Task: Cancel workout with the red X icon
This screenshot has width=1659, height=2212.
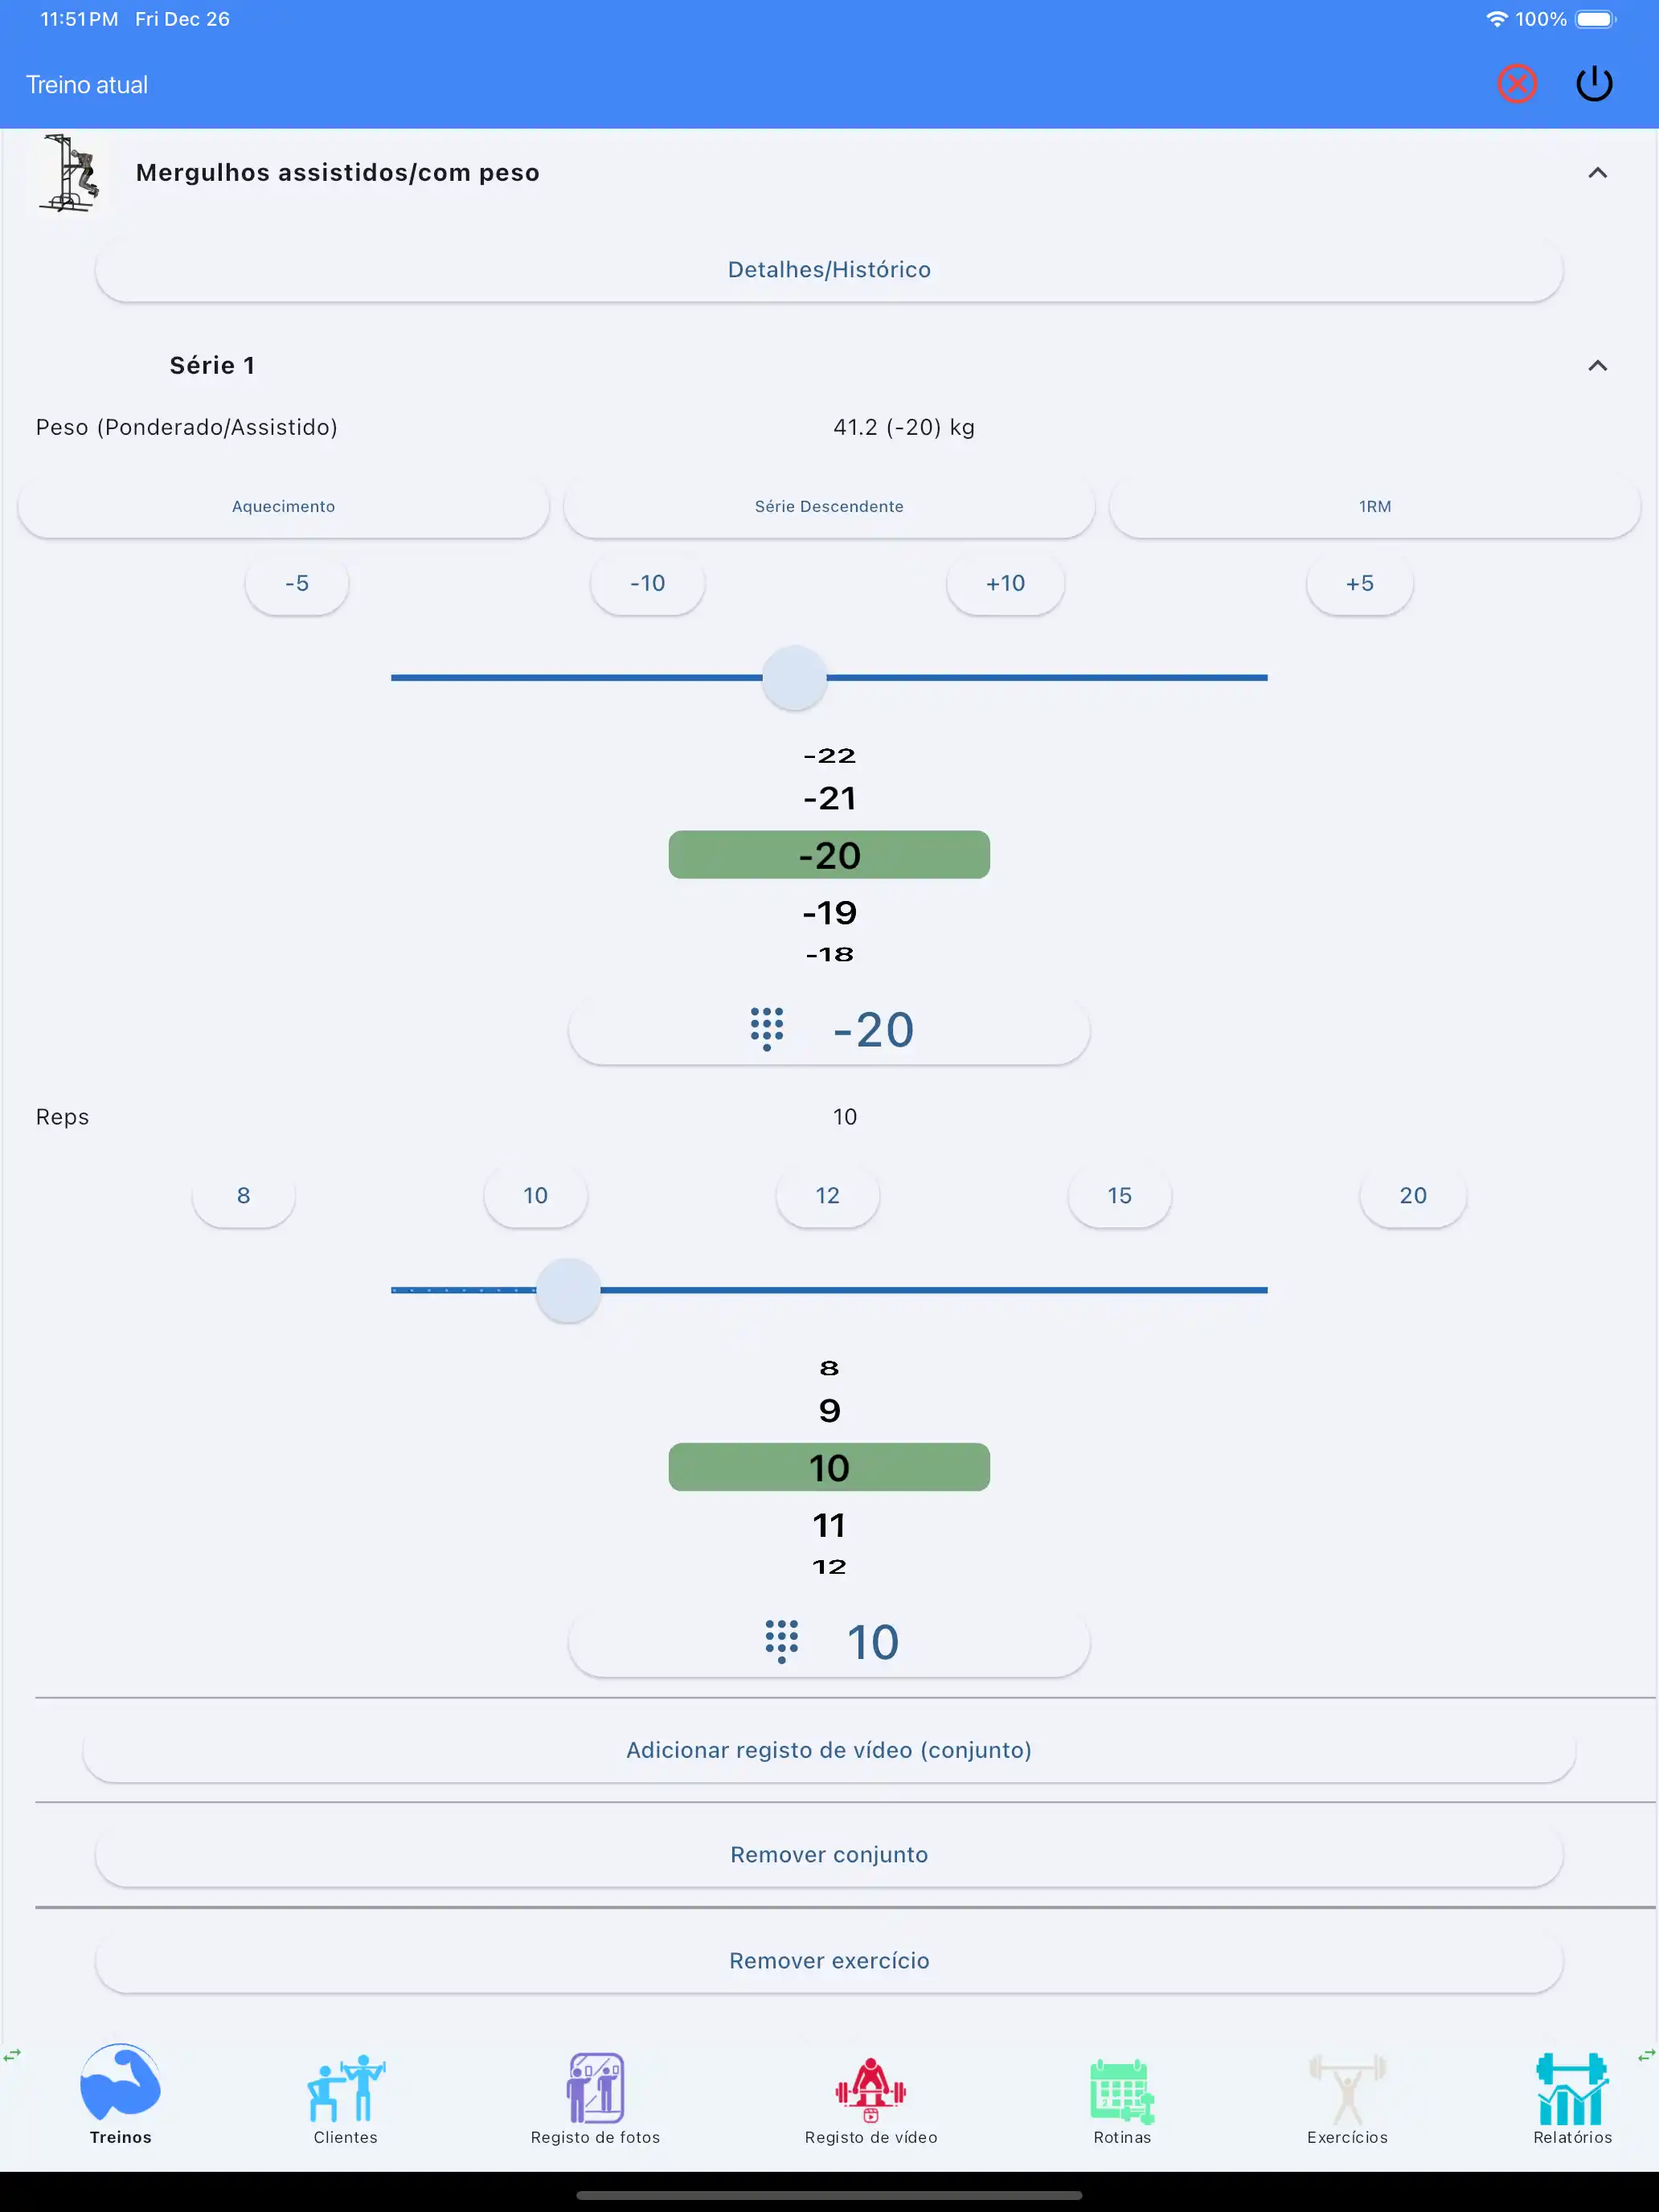Action: 1516,84
